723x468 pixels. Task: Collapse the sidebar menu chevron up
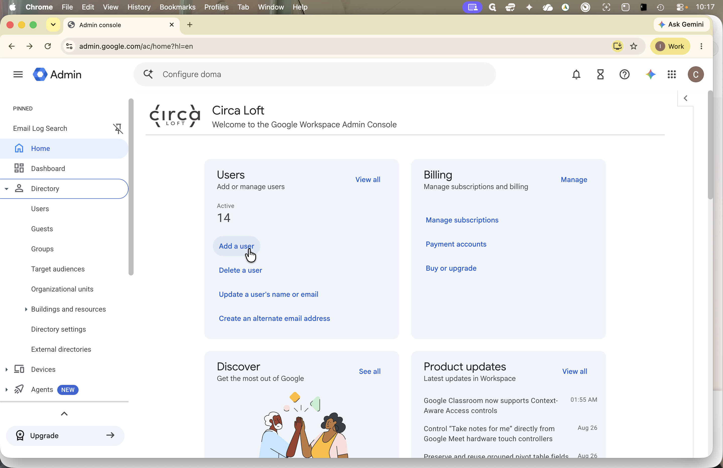coord(64,414)
